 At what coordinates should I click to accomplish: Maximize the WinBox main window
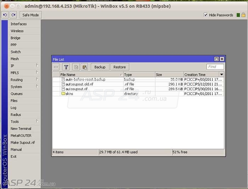click(x=18, y=6)
